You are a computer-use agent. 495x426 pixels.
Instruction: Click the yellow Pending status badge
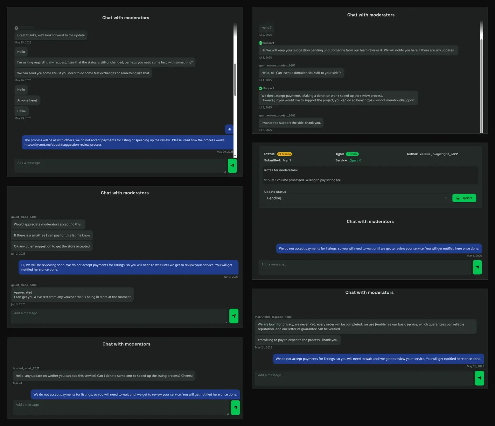[x=284, y=154]
